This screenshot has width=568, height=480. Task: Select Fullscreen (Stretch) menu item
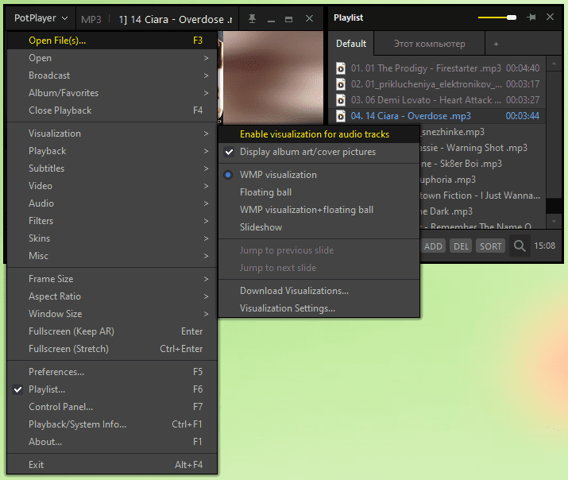[112, 349]
